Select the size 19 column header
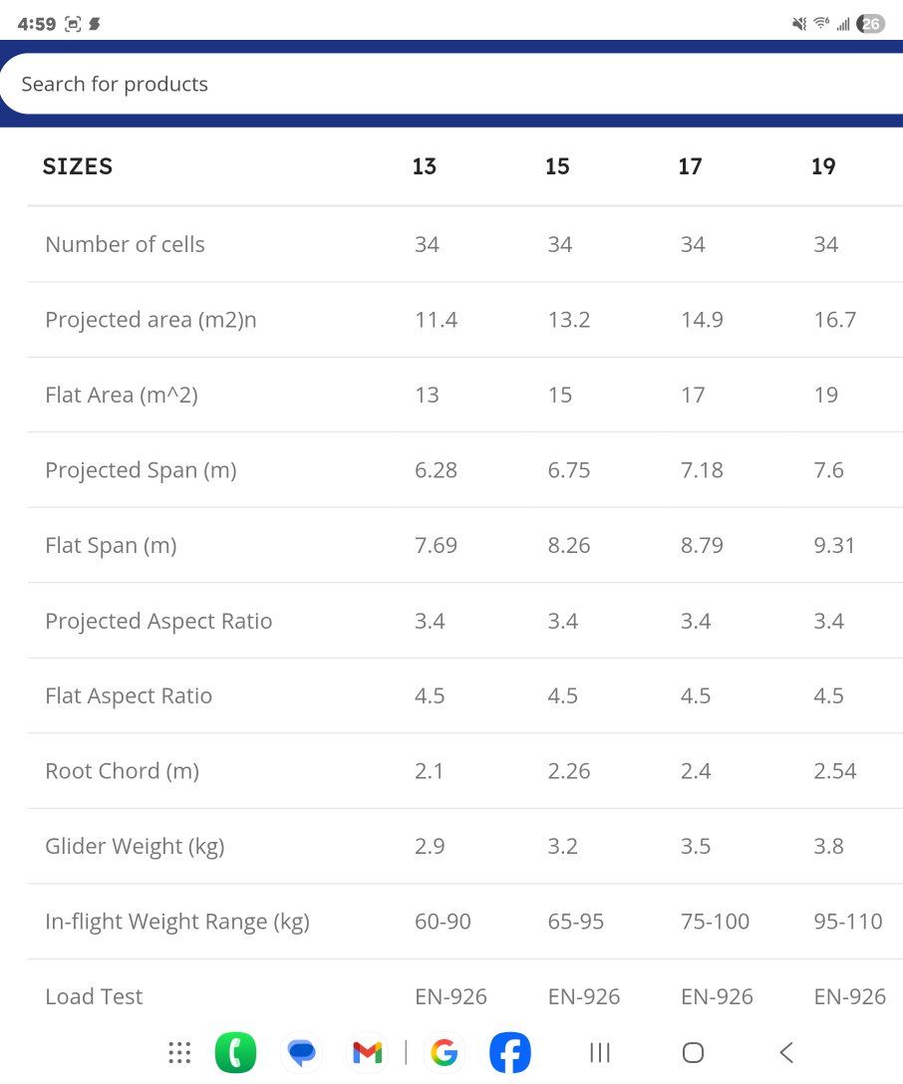 coord(823,166)
